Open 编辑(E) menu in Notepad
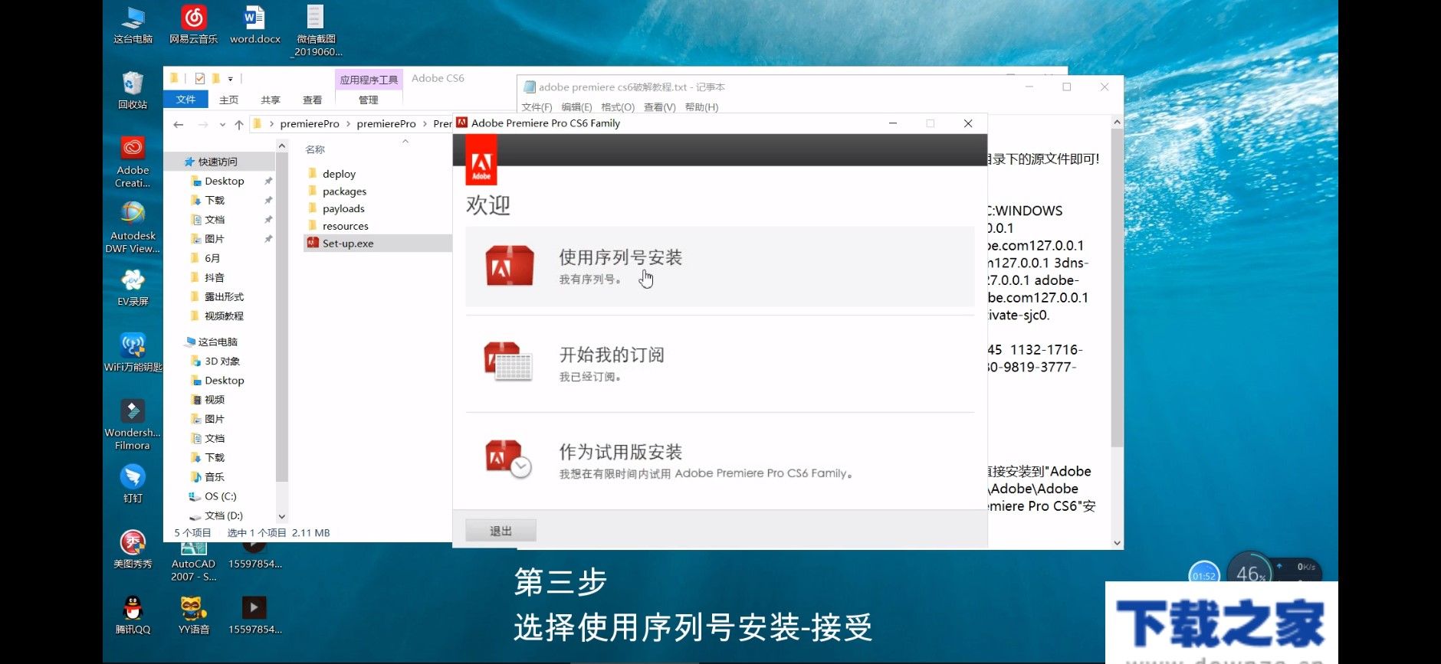 pyautogui.click(x=576, y=107)
